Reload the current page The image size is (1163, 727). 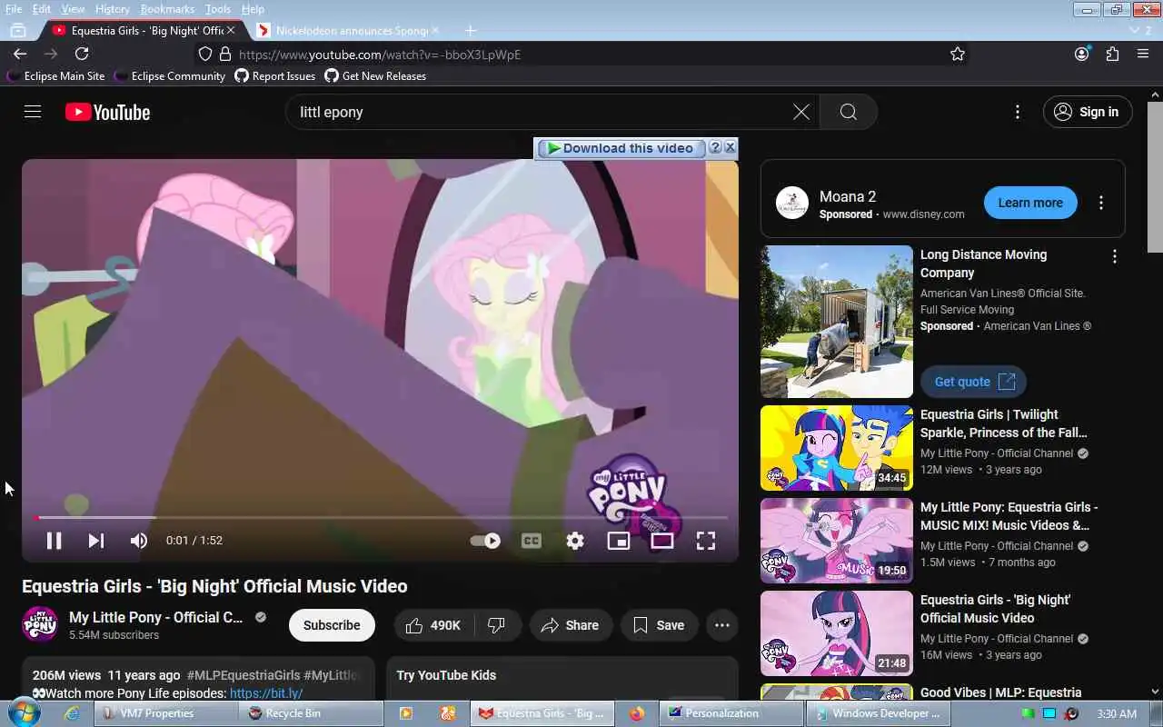82,54
